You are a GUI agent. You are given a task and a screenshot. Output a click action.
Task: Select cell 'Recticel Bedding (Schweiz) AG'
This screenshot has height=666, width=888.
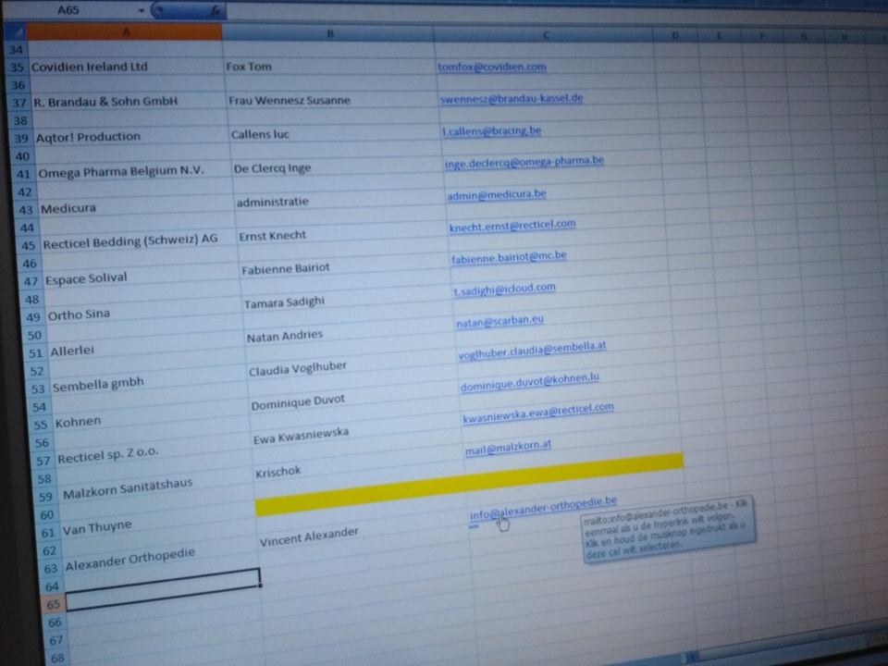pos(130,241)
